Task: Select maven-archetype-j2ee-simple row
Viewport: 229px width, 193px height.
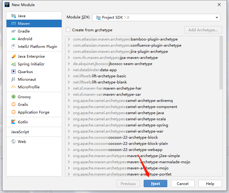Action: click(x=142, y=156)
